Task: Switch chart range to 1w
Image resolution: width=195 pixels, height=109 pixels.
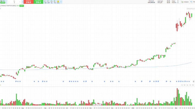Action: click(x=187, y=85)
